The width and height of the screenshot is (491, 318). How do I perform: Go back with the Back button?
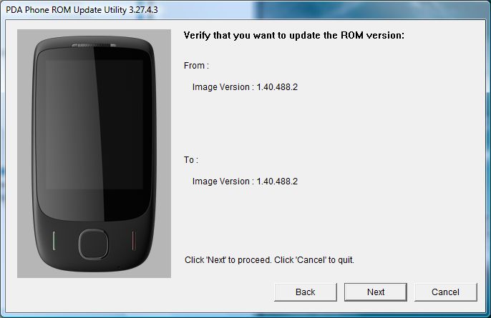[x=306, y=292]
